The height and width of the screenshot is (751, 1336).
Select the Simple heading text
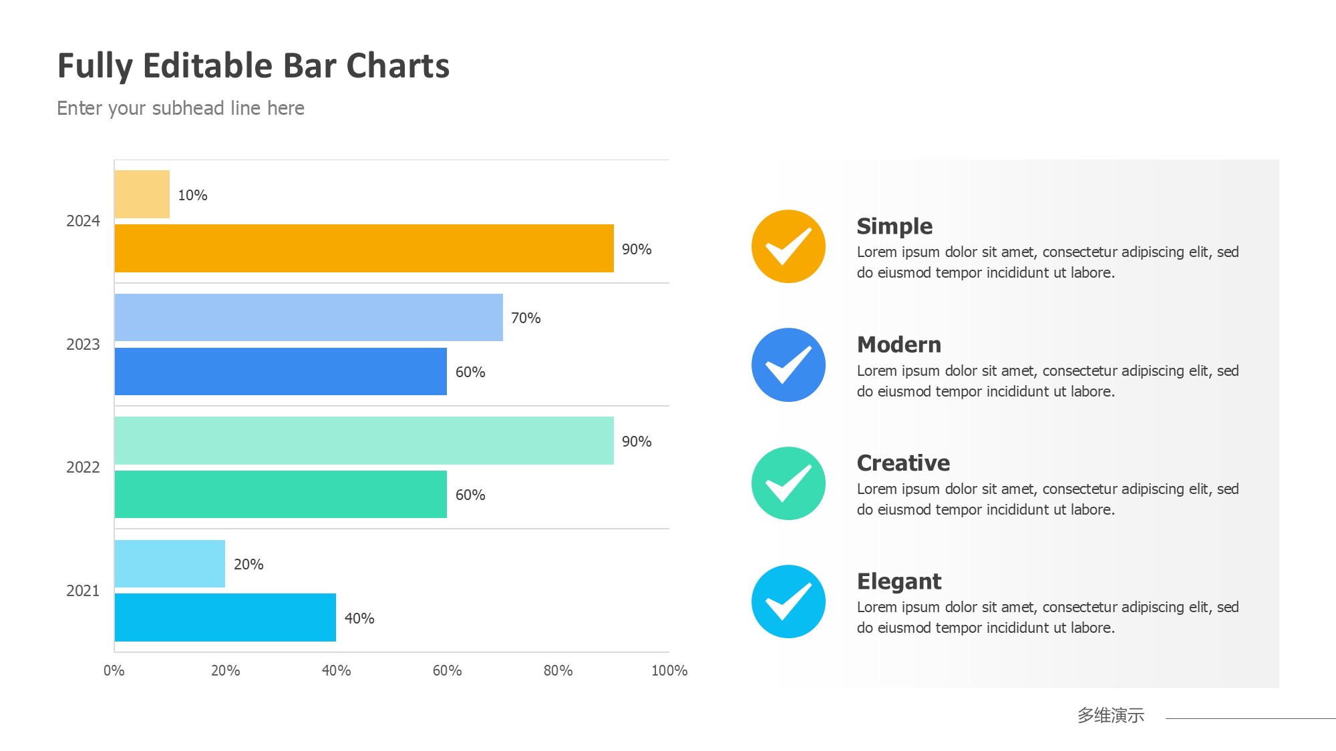[x=894, y=226]
